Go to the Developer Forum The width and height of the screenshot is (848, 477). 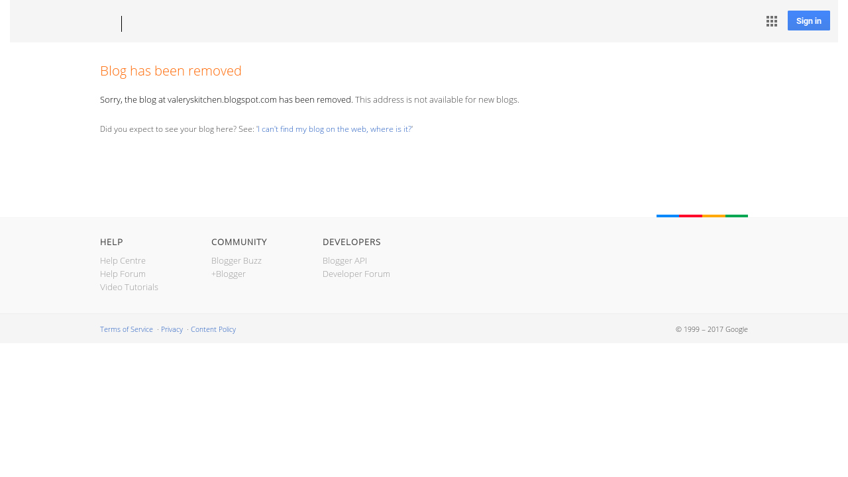click(356, 274)
